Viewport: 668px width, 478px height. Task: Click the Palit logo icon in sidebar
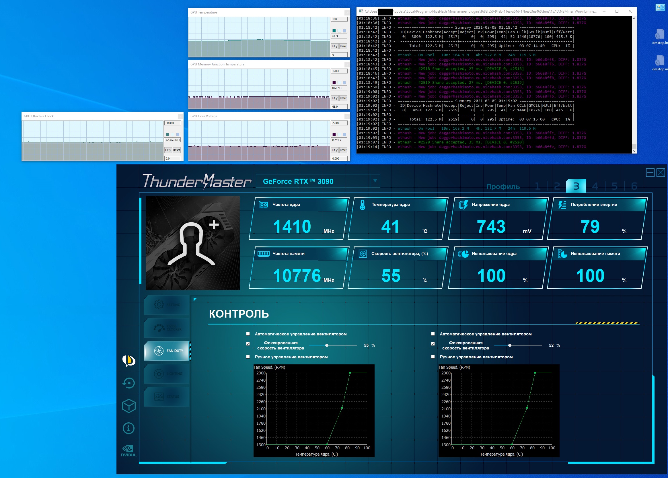point(128,360)
